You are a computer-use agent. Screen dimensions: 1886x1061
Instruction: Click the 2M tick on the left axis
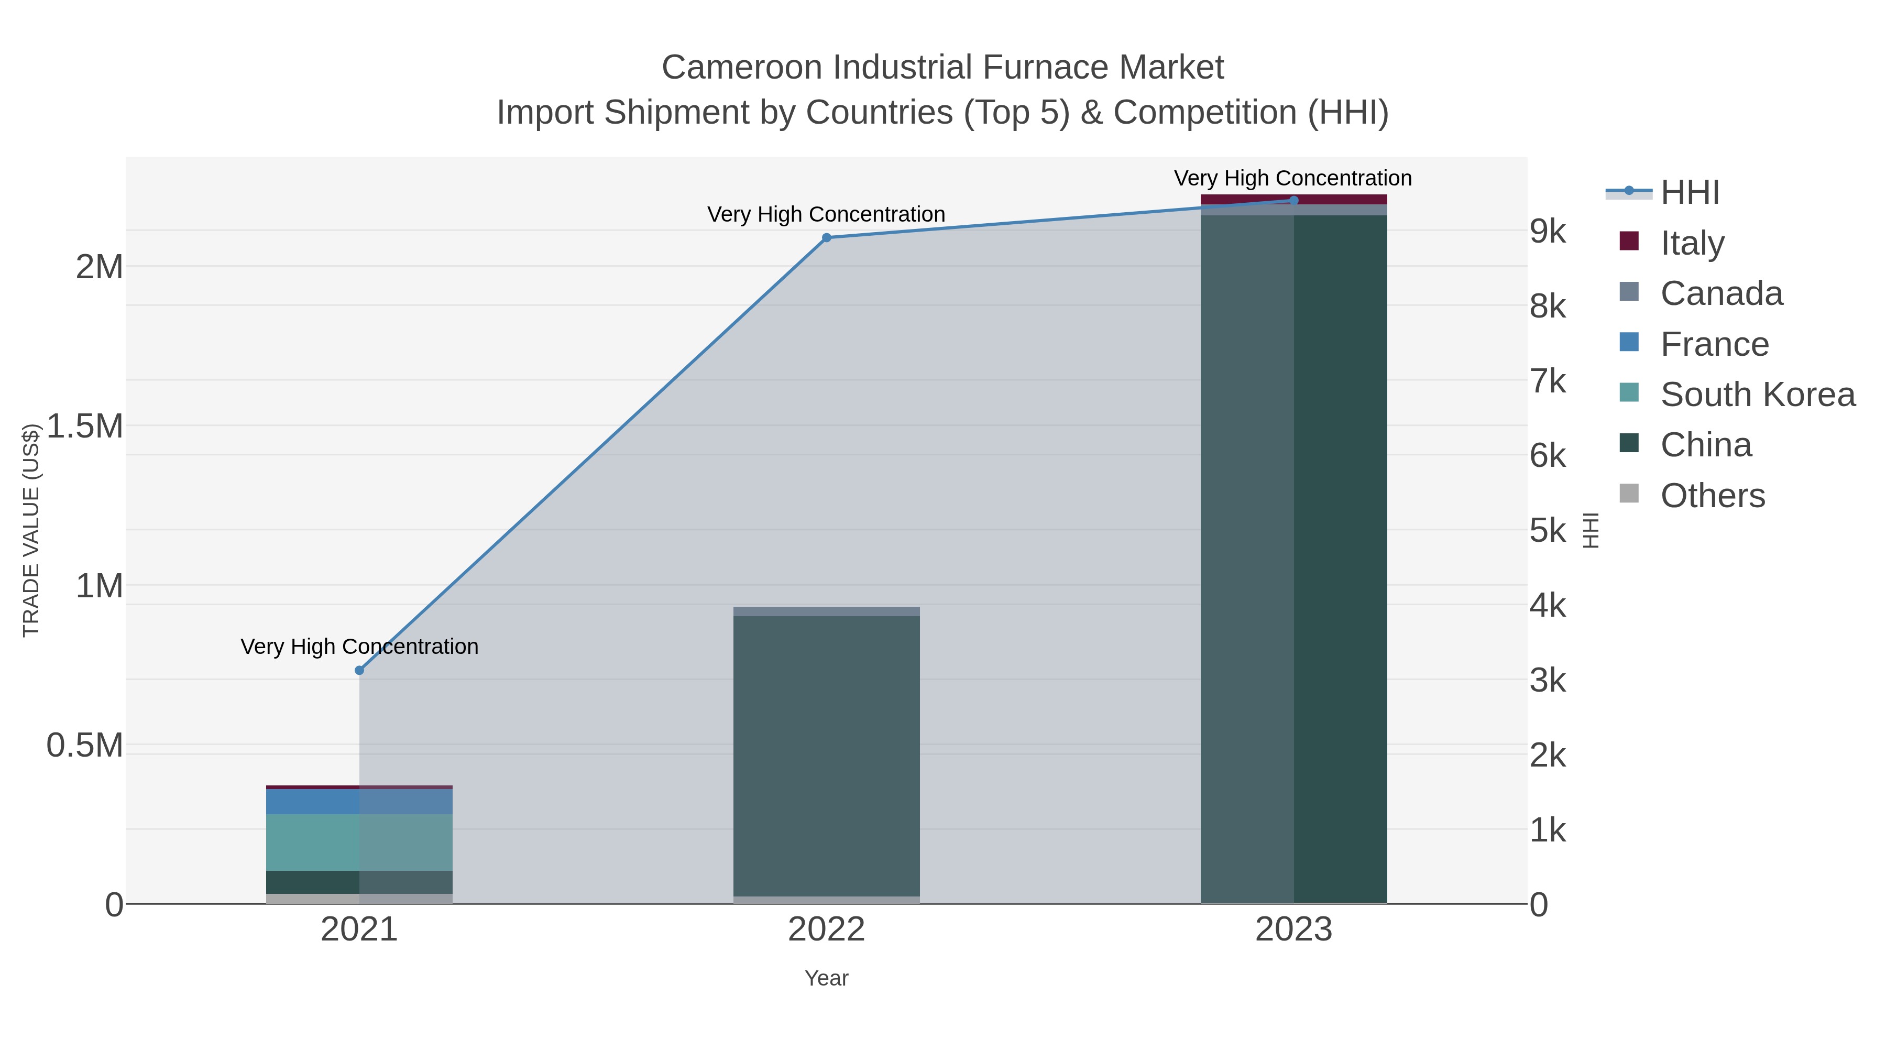(100, 267)
